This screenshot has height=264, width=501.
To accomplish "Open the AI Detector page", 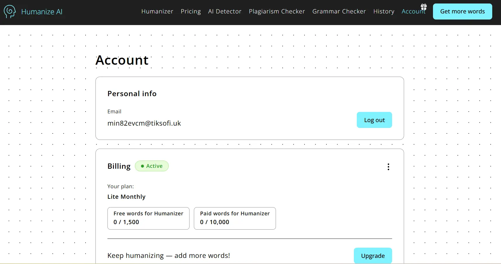I will click(x=225, y=11).
